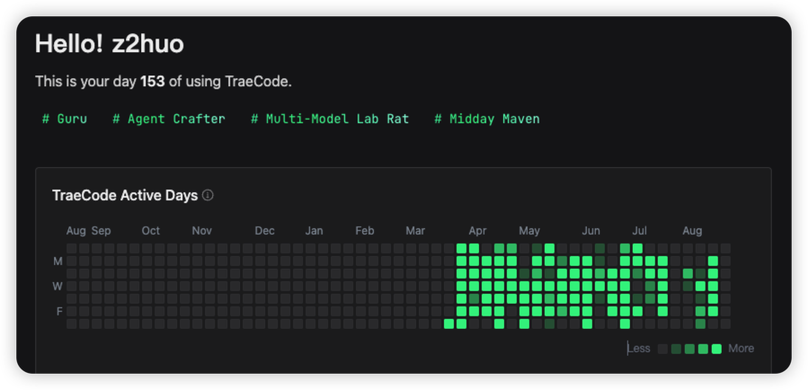
Task: Click the "W" weekday row label
Action: click(x=58, y=286)
